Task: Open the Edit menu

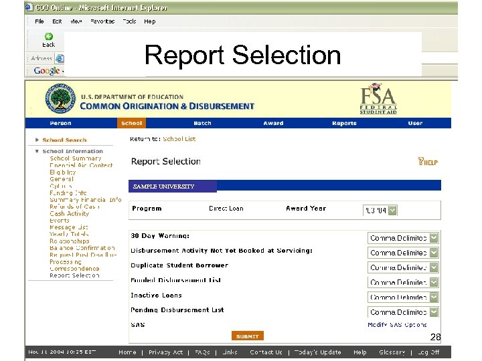Action: (57, 21)
